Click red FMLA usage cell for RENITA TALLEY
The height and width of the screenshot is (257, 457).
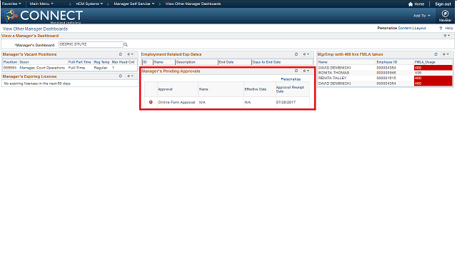tap(433, 78)
